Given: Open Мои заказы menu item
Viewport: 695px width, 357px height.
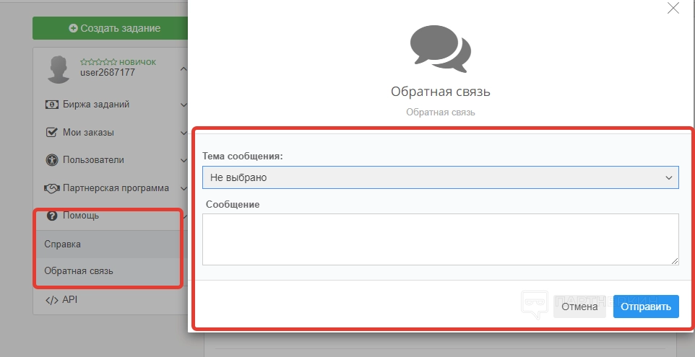Looking at the screenshot, I should pos(88,132).
